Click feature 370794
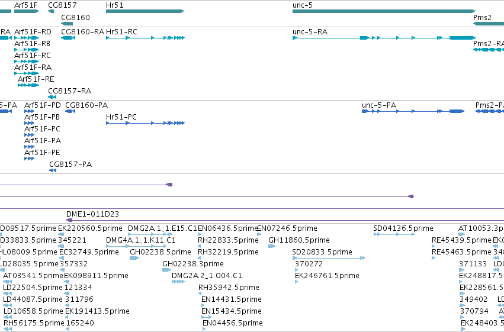The image size is (504, 332). pyautogui.click(x=474, y=311)
